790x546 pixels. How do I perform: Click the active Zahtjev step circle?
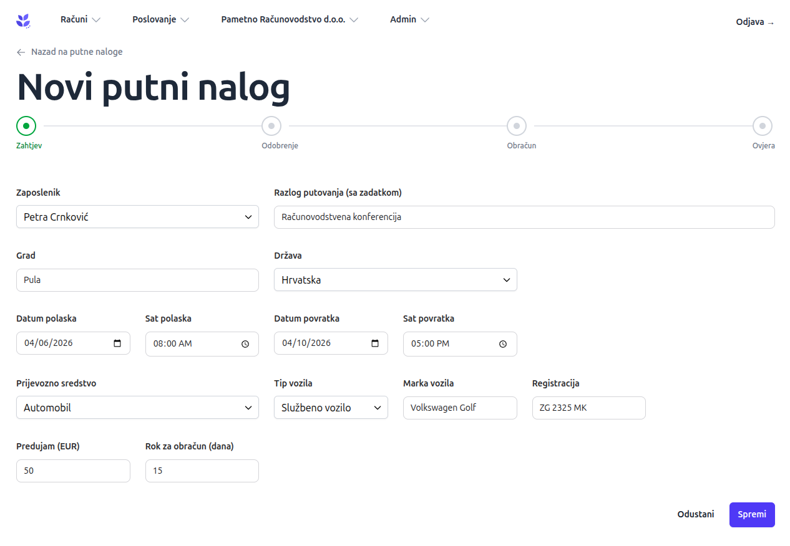26,126
